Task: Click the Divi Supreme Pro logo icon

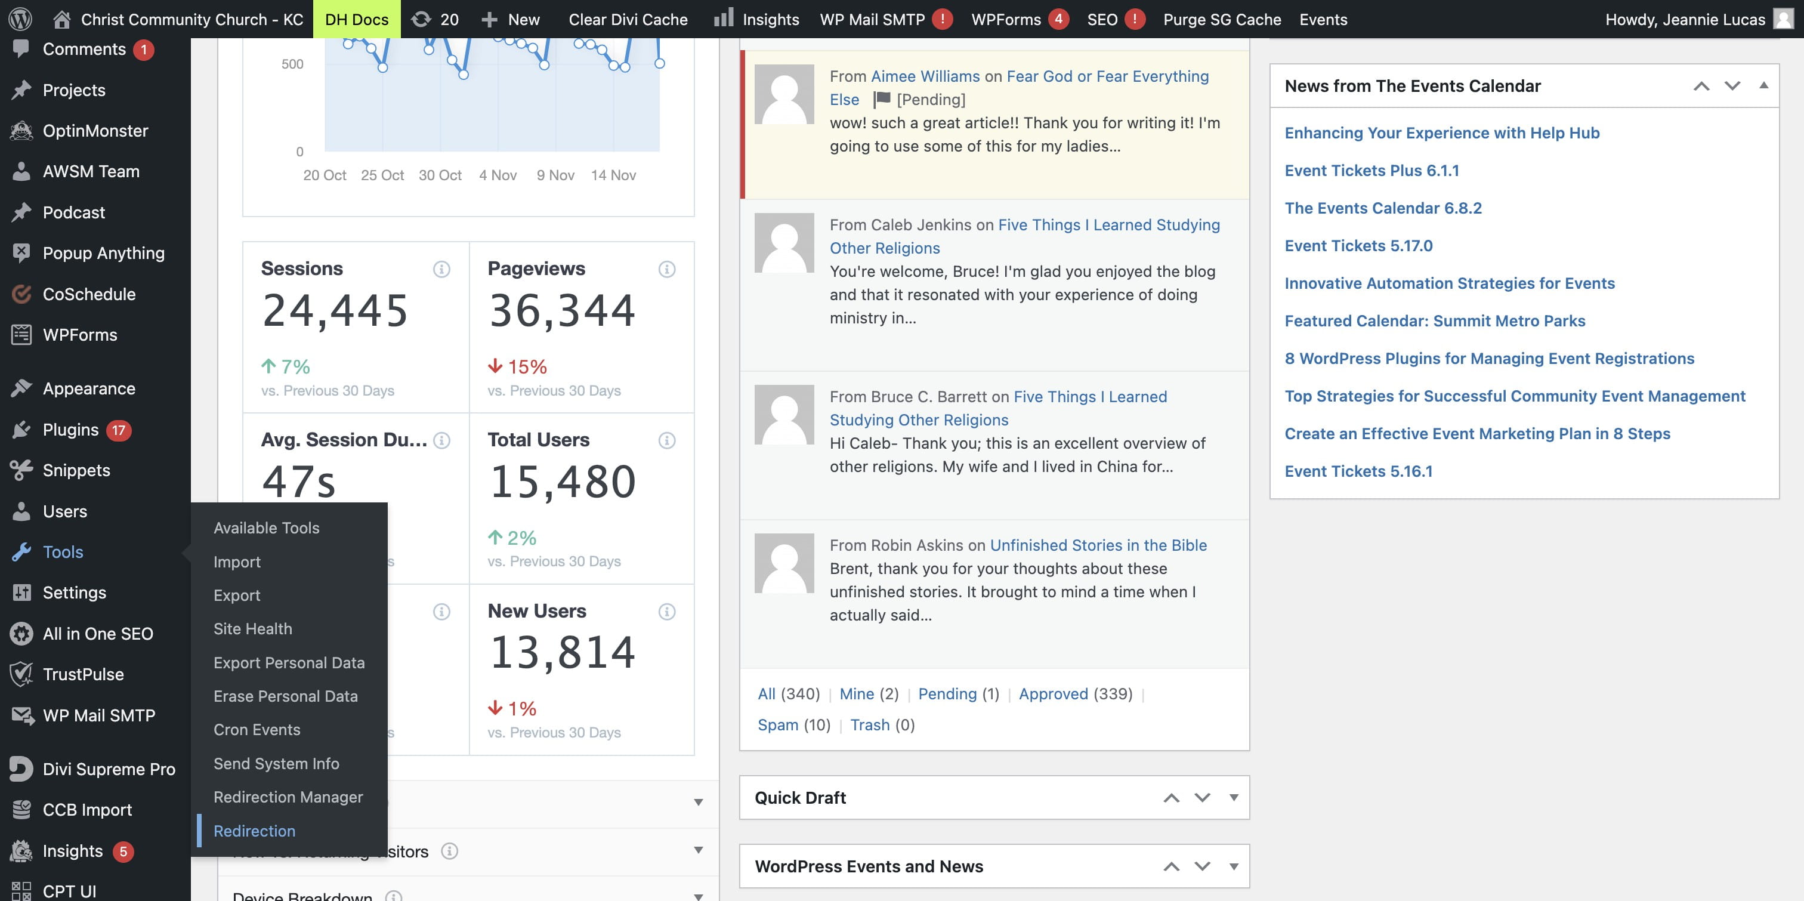Action: (x=21, y=769)
